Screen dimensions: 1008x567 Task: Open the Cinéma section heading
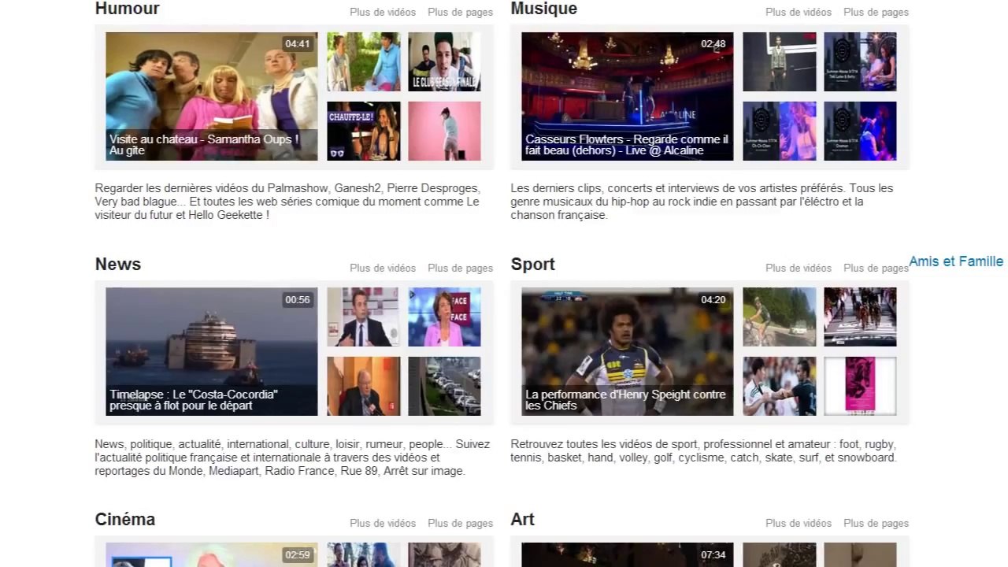pyautogui.click(x=125, y=519)
